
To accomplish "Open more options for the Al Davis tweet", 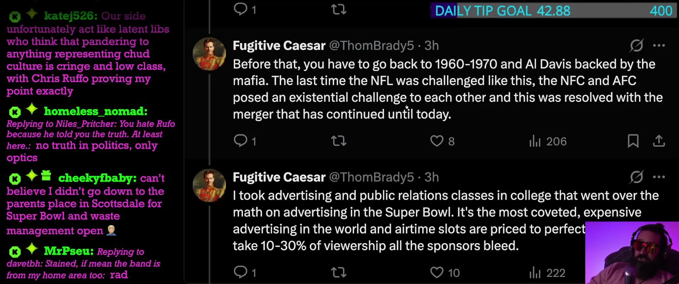I will point(659,46).
